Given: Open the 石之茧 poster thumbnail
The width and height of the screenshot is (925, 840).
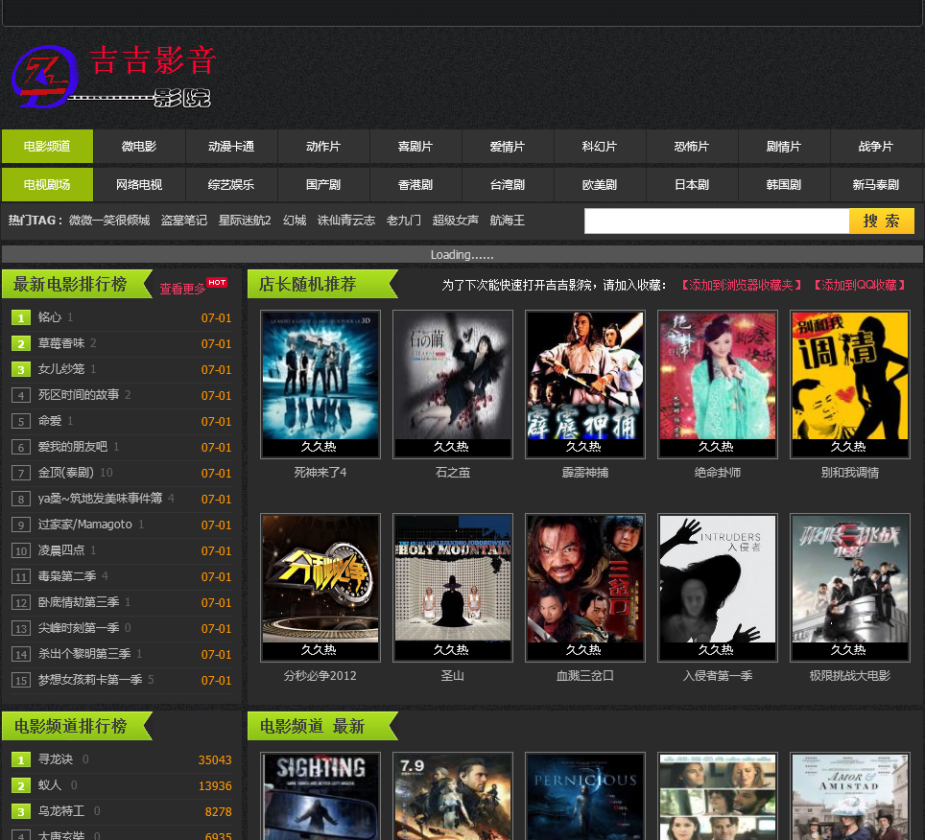Looking at the screenshot, I should [453, 385].
